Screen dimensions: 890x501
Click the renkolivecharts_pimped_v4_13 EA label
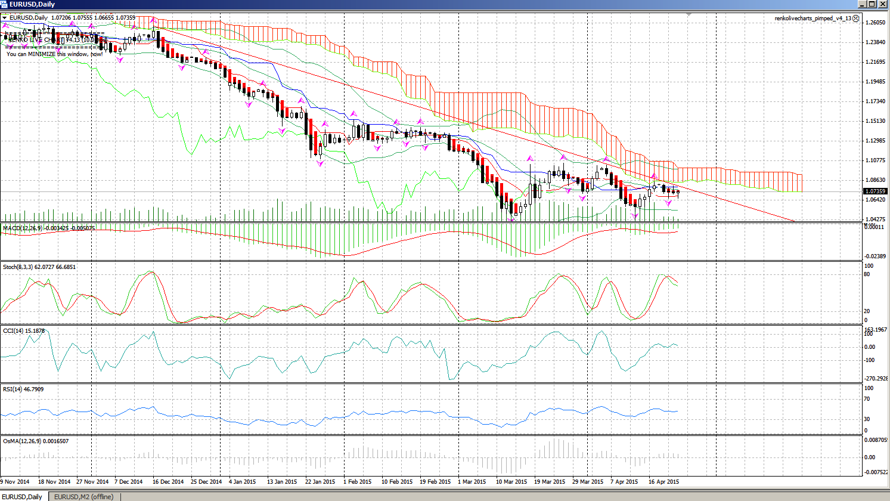pos(817,18)
